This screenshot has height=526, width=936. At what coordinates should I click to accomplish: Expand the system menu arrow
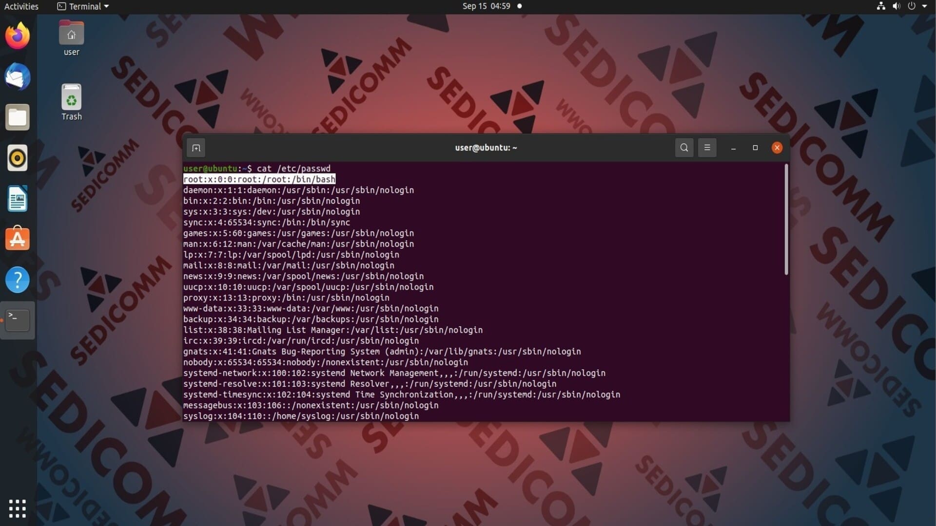[x=925, y=6]
